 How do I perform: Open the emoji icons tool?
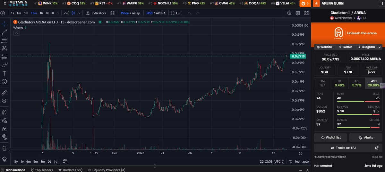4,82
